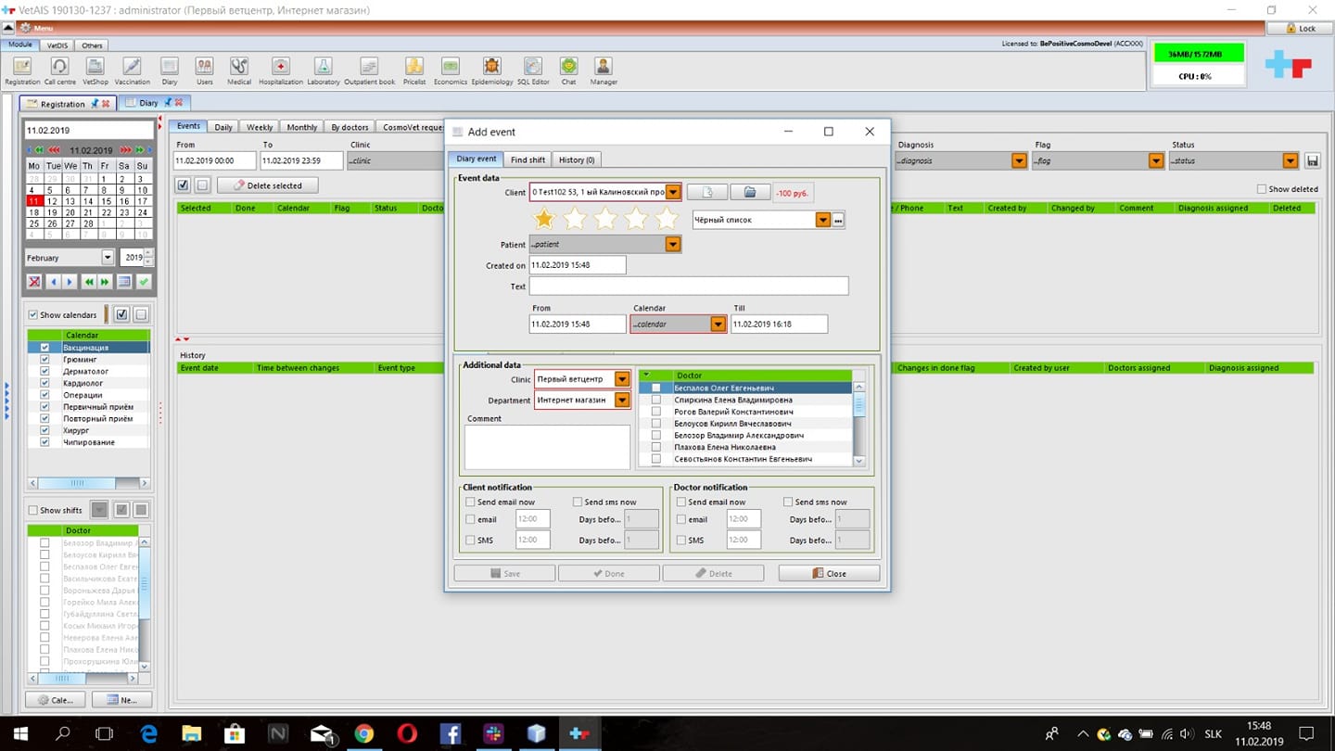Viewport: 1335px width, 751px height.
Task: Switch to the Weekly view tab
Action: (x=260, y=127)
